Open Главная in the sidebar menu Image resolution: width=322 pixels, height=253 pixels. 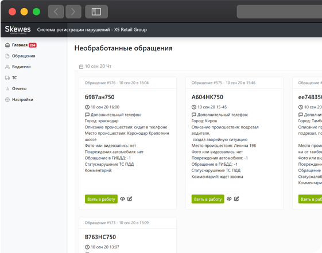20,45
